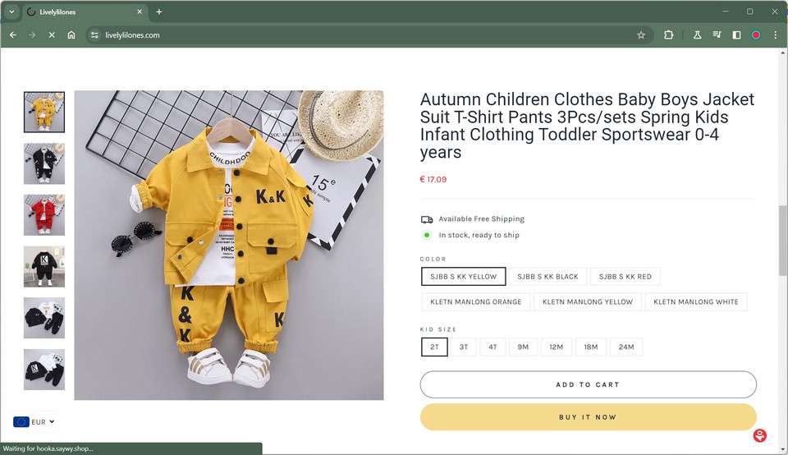Expand the tab search dropdown arrow
Image resolution: width=788 pixels, height=455 pixels.
point(11,11)
